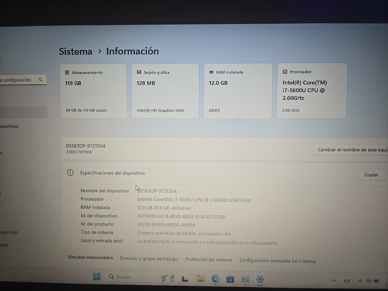Open Configuración avanzada del sistema link
Image resolution: width=388 pixels, height=291 pixels.
coord(278,261)
